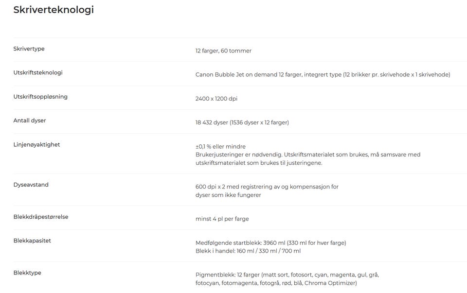Select the Dyseavstand label
This screenshot has width=467, height=293.
[x=31, y=185]
